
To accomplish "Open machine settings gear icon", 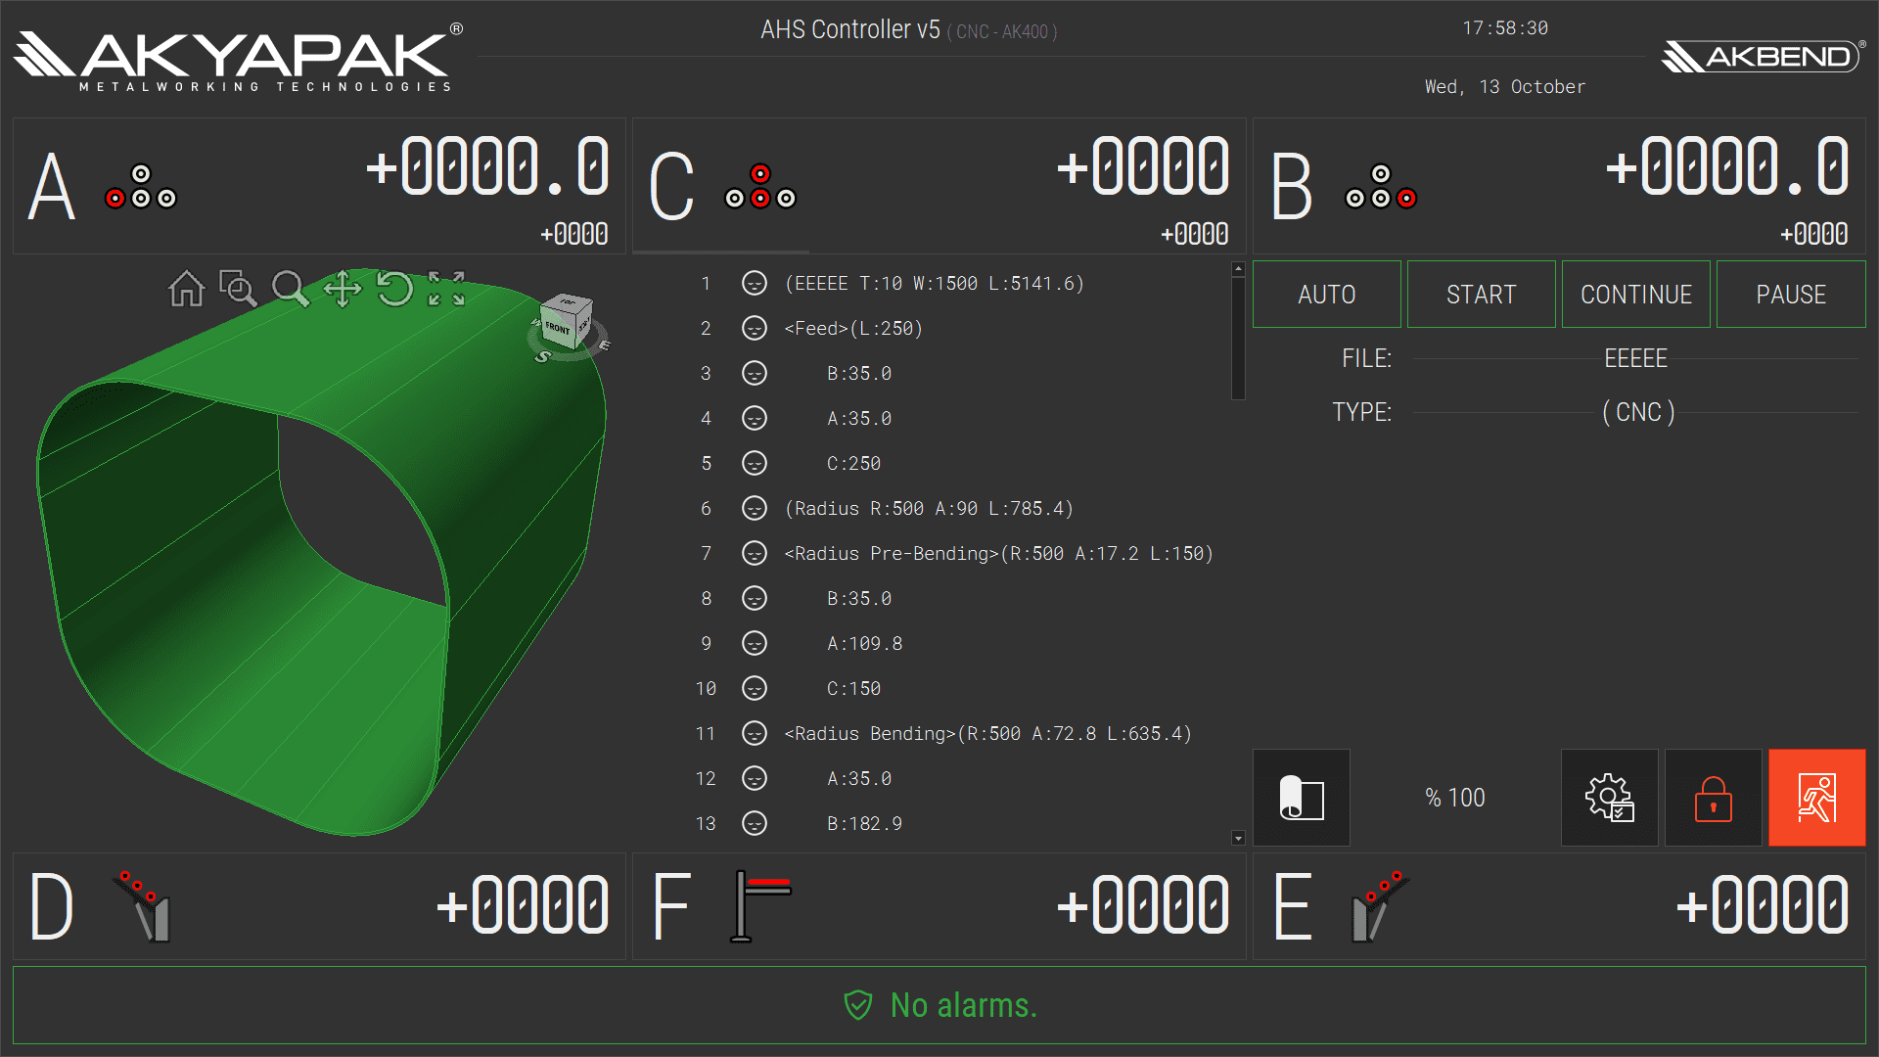I will (x=1609, y=798).
